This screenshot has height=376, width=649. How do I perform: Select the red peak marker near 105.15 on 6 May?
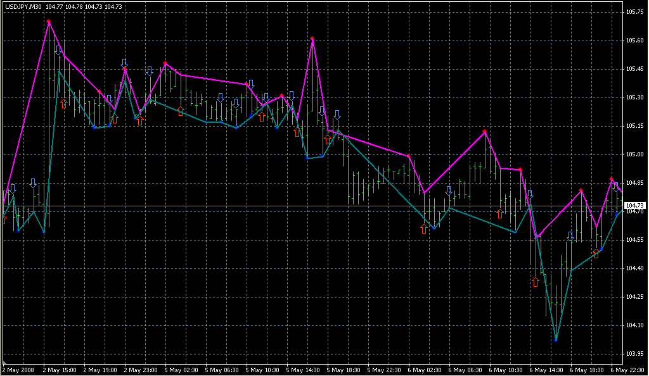[x=485, y=132]
